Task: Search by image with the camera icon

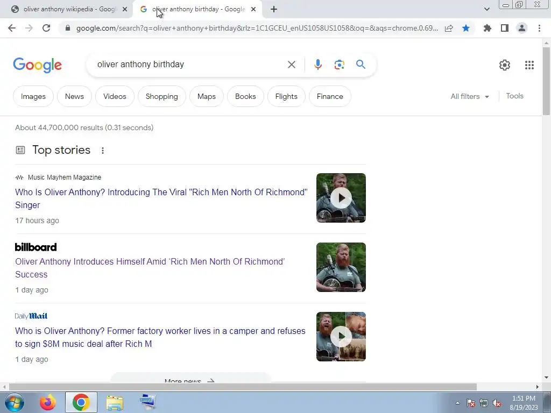Action: [x=339, y=65]
